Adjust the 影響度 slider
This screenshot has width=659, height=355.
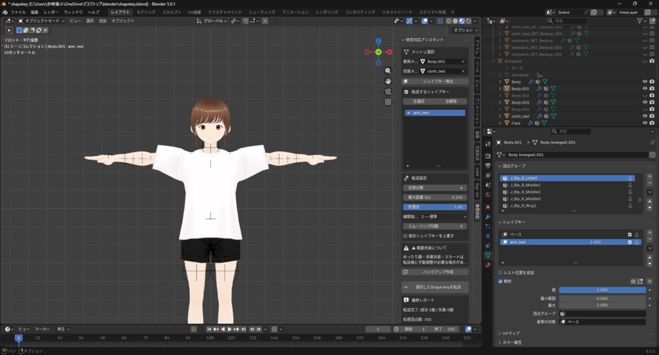(435, 207)
